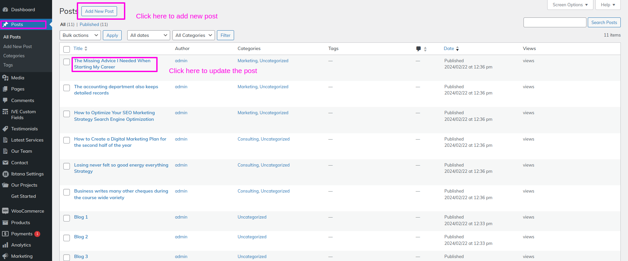Click the WooCommerce icon in sidebar
The image size is (628, 261).
click(x=5, y=211)
